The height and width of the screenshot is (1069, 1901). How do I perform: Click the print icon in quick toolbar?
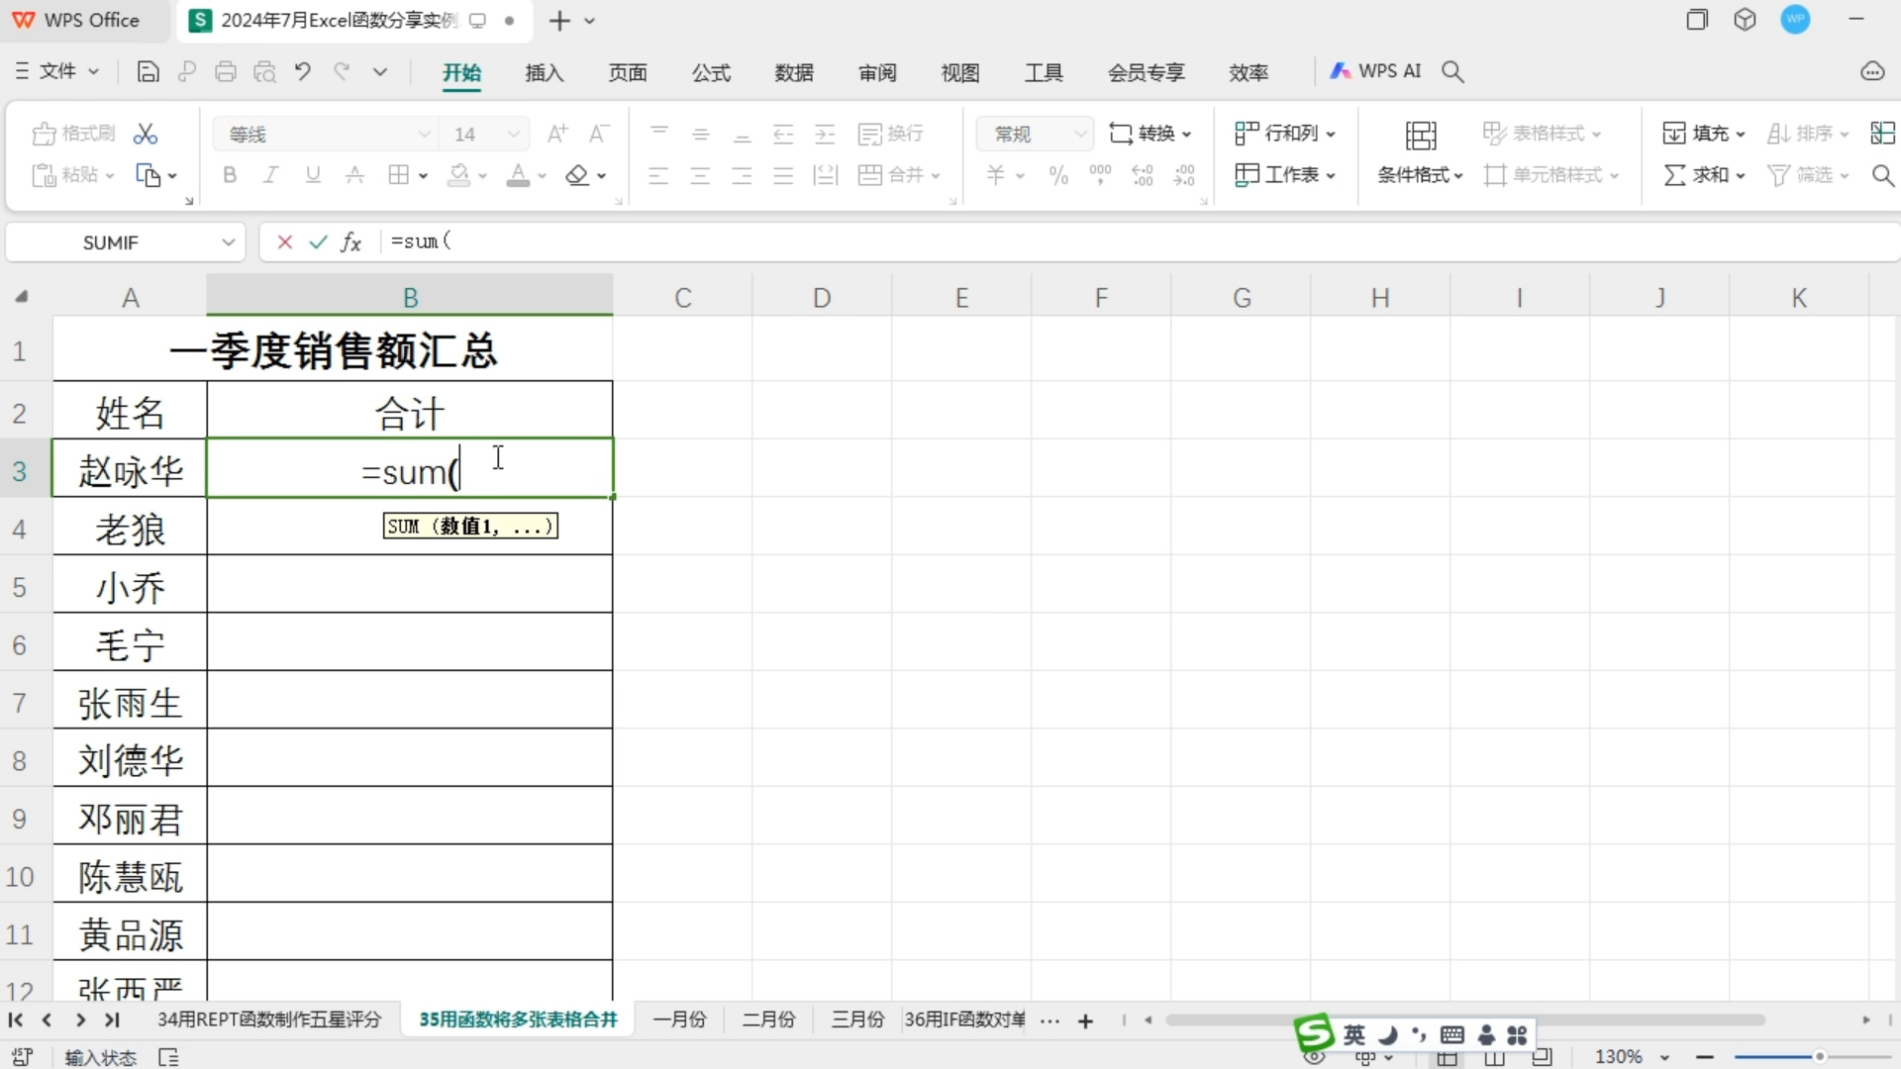tap(226, 71)
